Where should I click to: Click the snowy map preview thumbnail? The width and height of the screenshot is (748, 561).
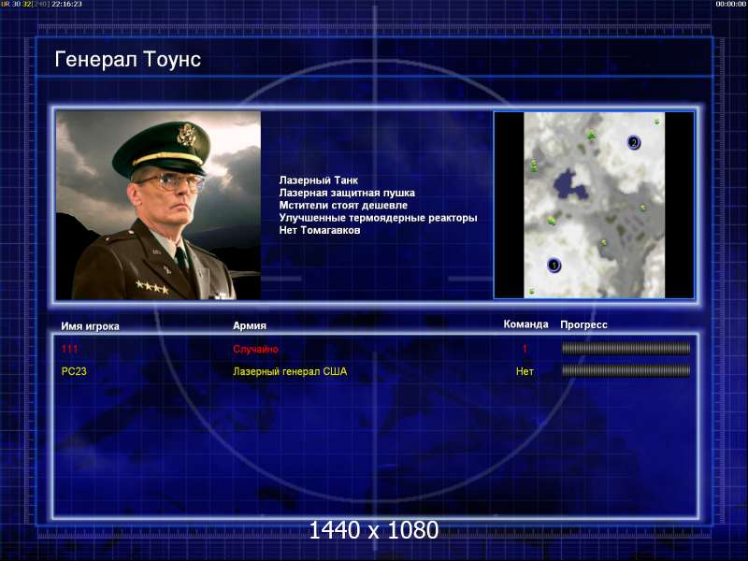coord(594,205)
